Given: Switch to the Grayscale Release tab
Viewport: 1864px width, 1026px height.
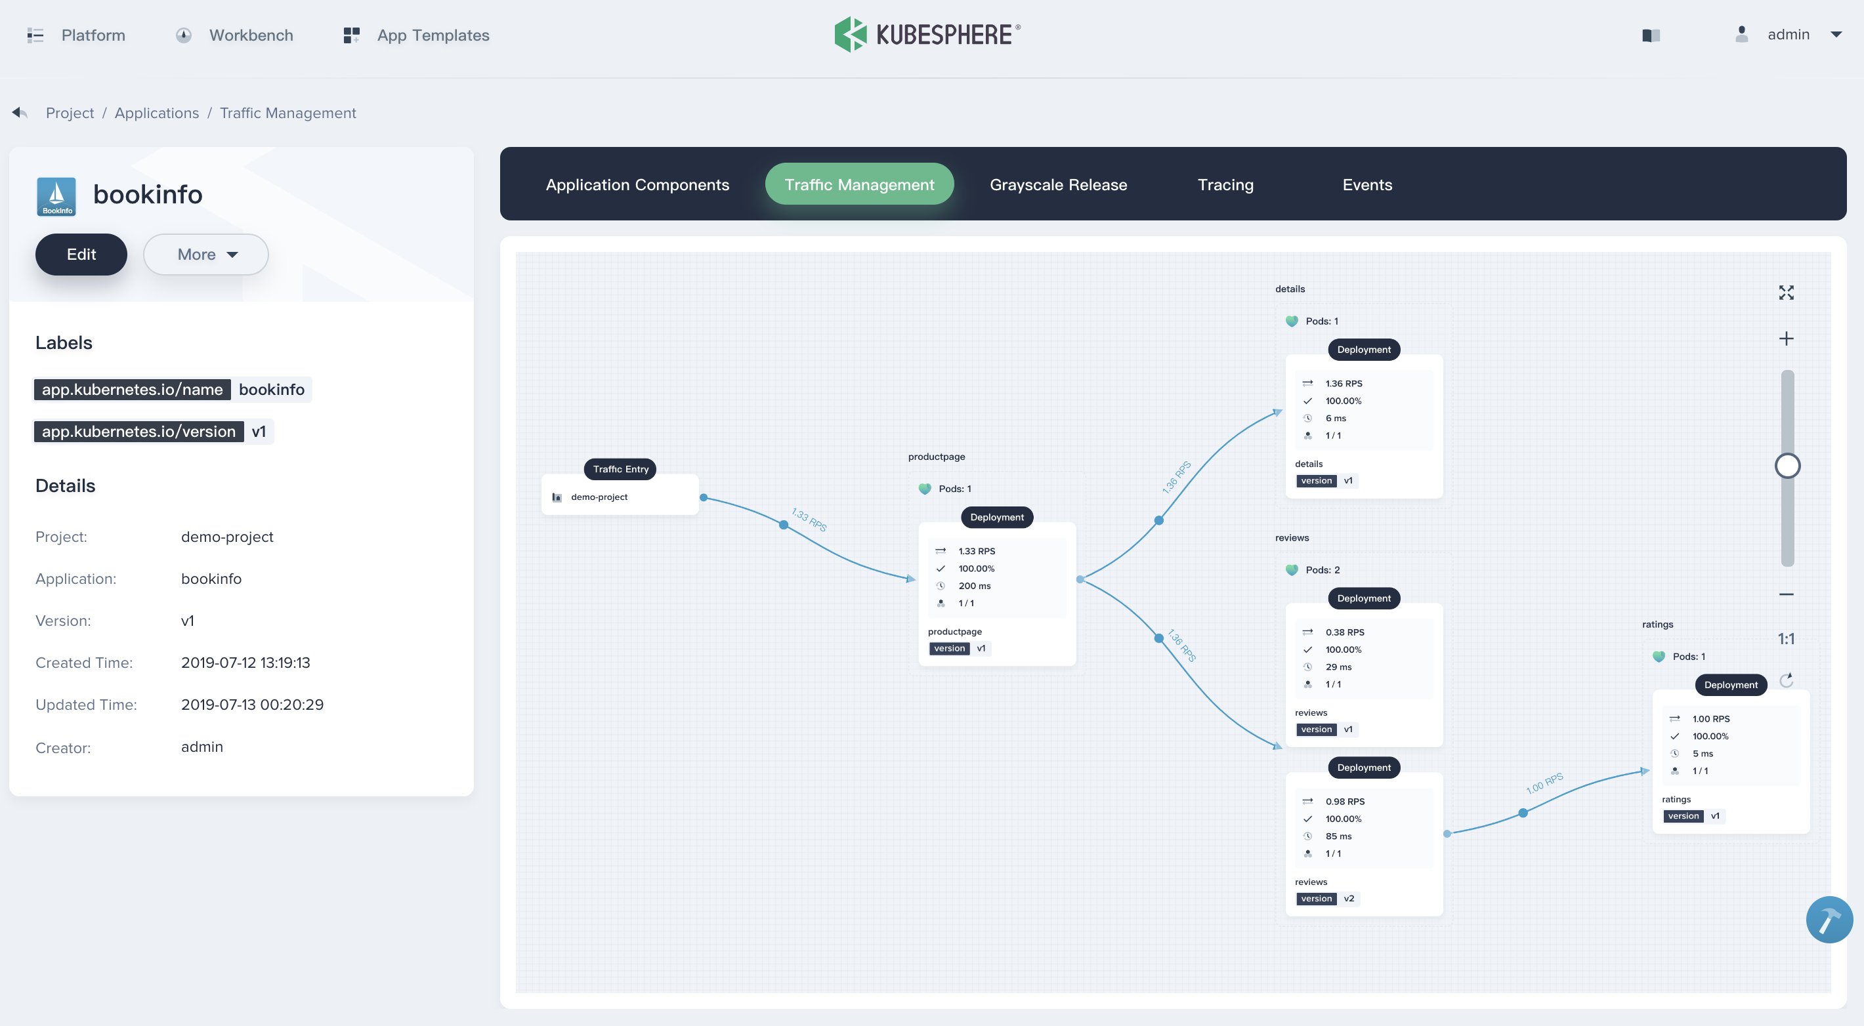Looking at the screenshot, I should (x=1059, y=183).
